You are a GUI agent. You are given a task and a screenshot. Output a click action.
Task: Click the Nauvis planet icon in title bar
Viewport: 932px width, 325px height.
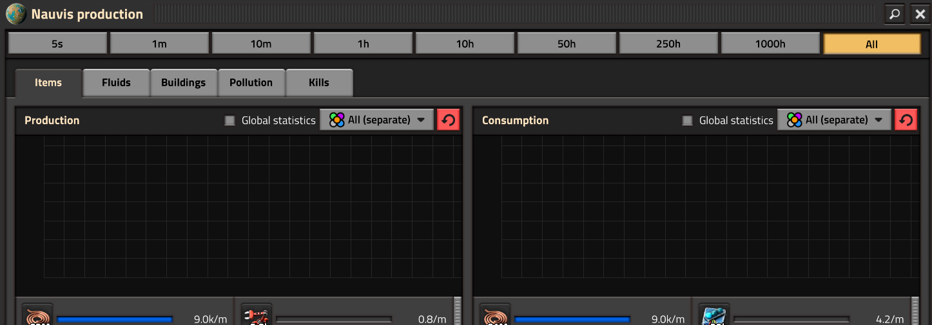pos(16,14)
